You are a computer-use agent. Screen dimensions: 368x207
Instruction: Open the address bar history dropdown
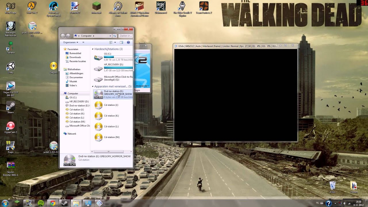(110, 36)
